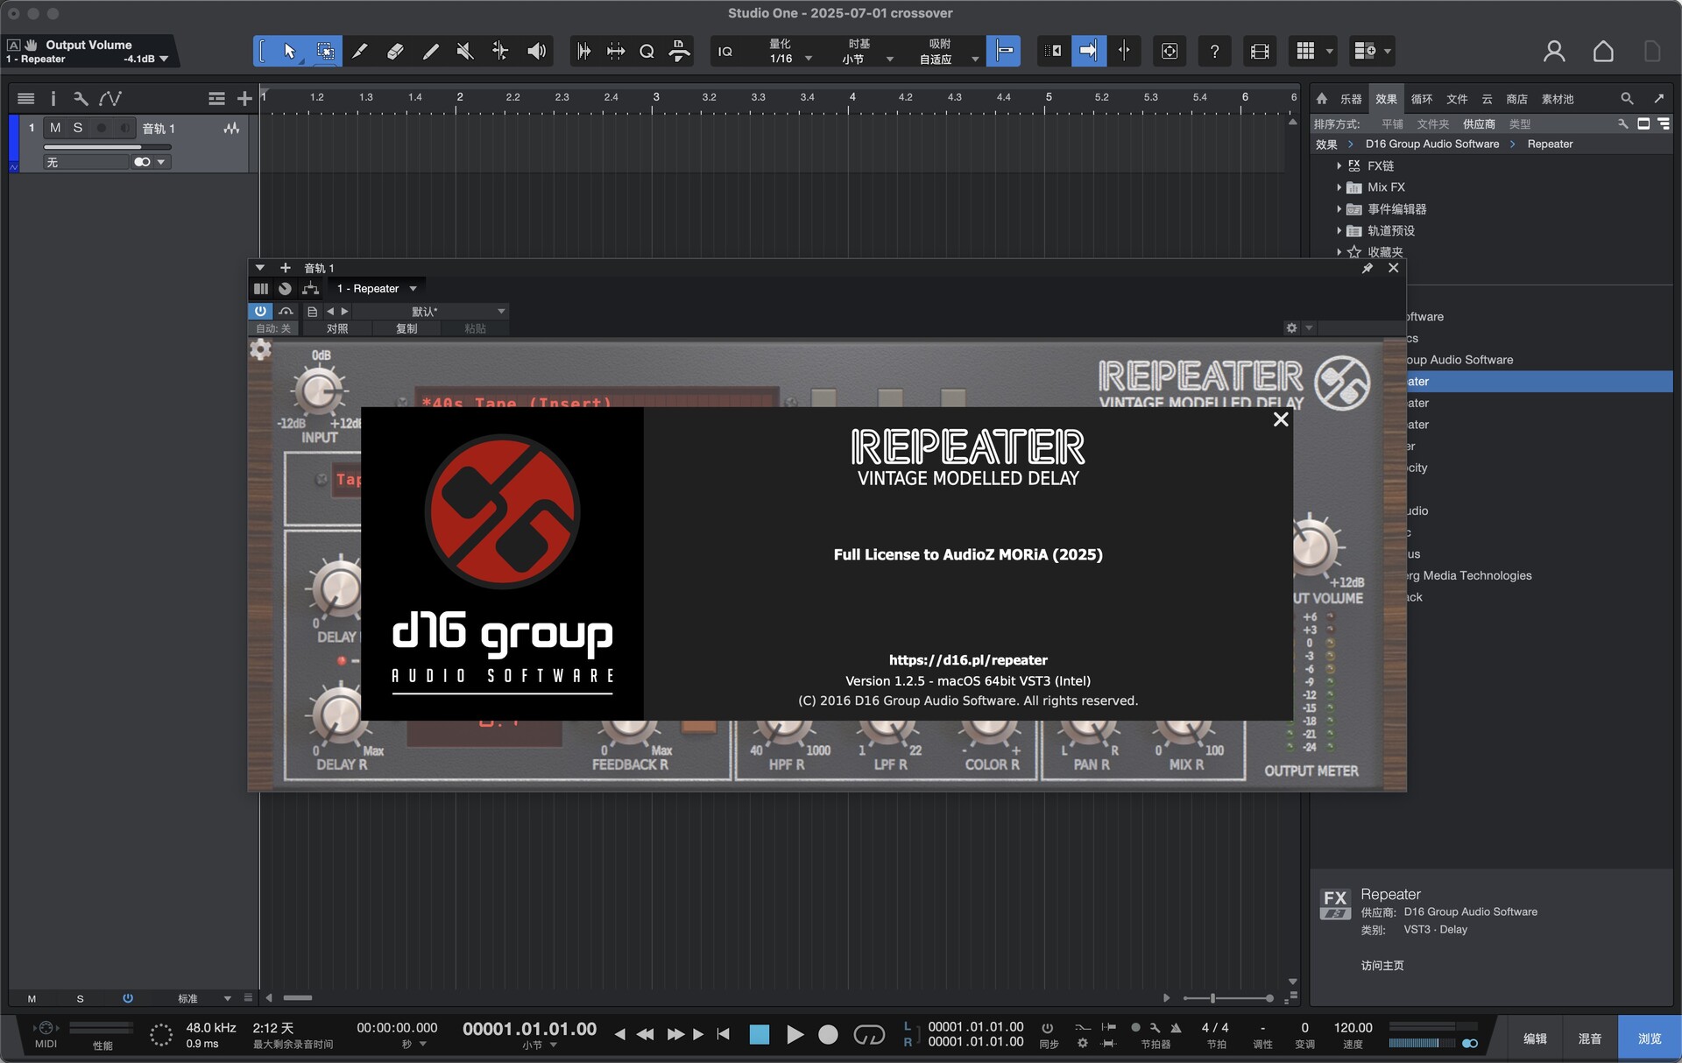
Task: Switch to the 乐器 browser tab
Action: (x=1351, y=99)
